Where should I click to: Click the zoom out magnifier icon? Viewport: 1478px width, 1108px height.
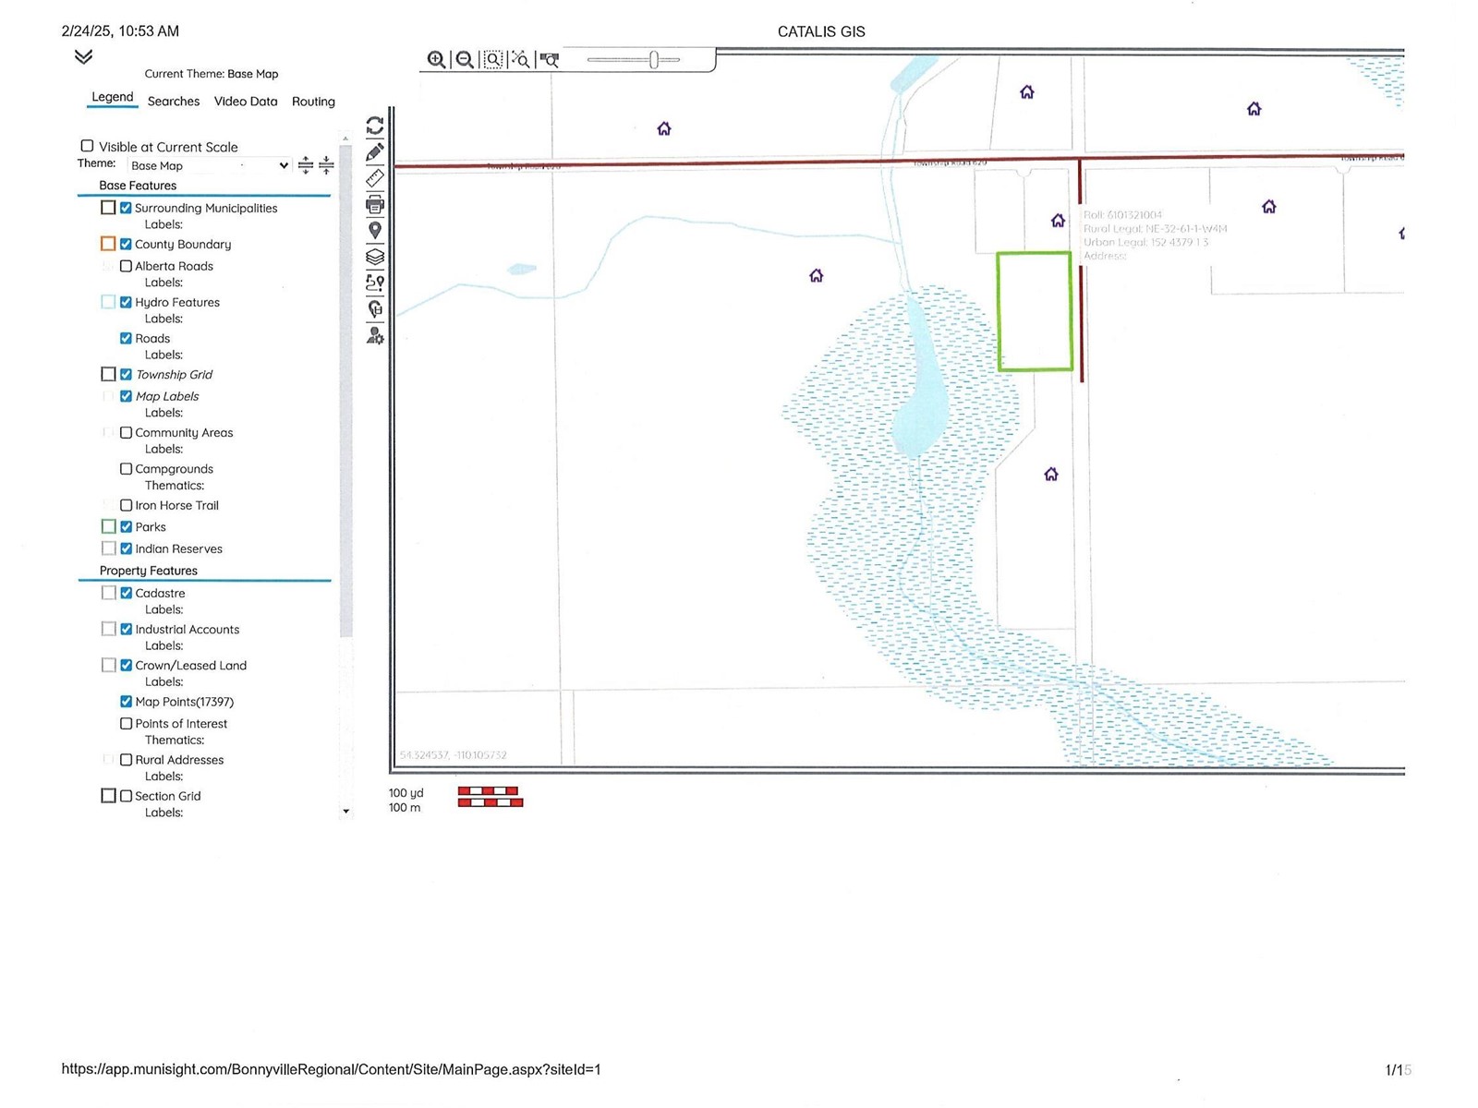pos(465,60)
